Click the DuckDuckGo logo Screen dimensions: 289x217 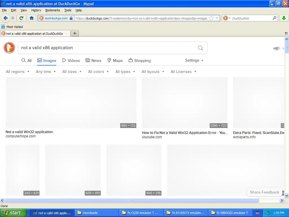click(x=9, y=47)
